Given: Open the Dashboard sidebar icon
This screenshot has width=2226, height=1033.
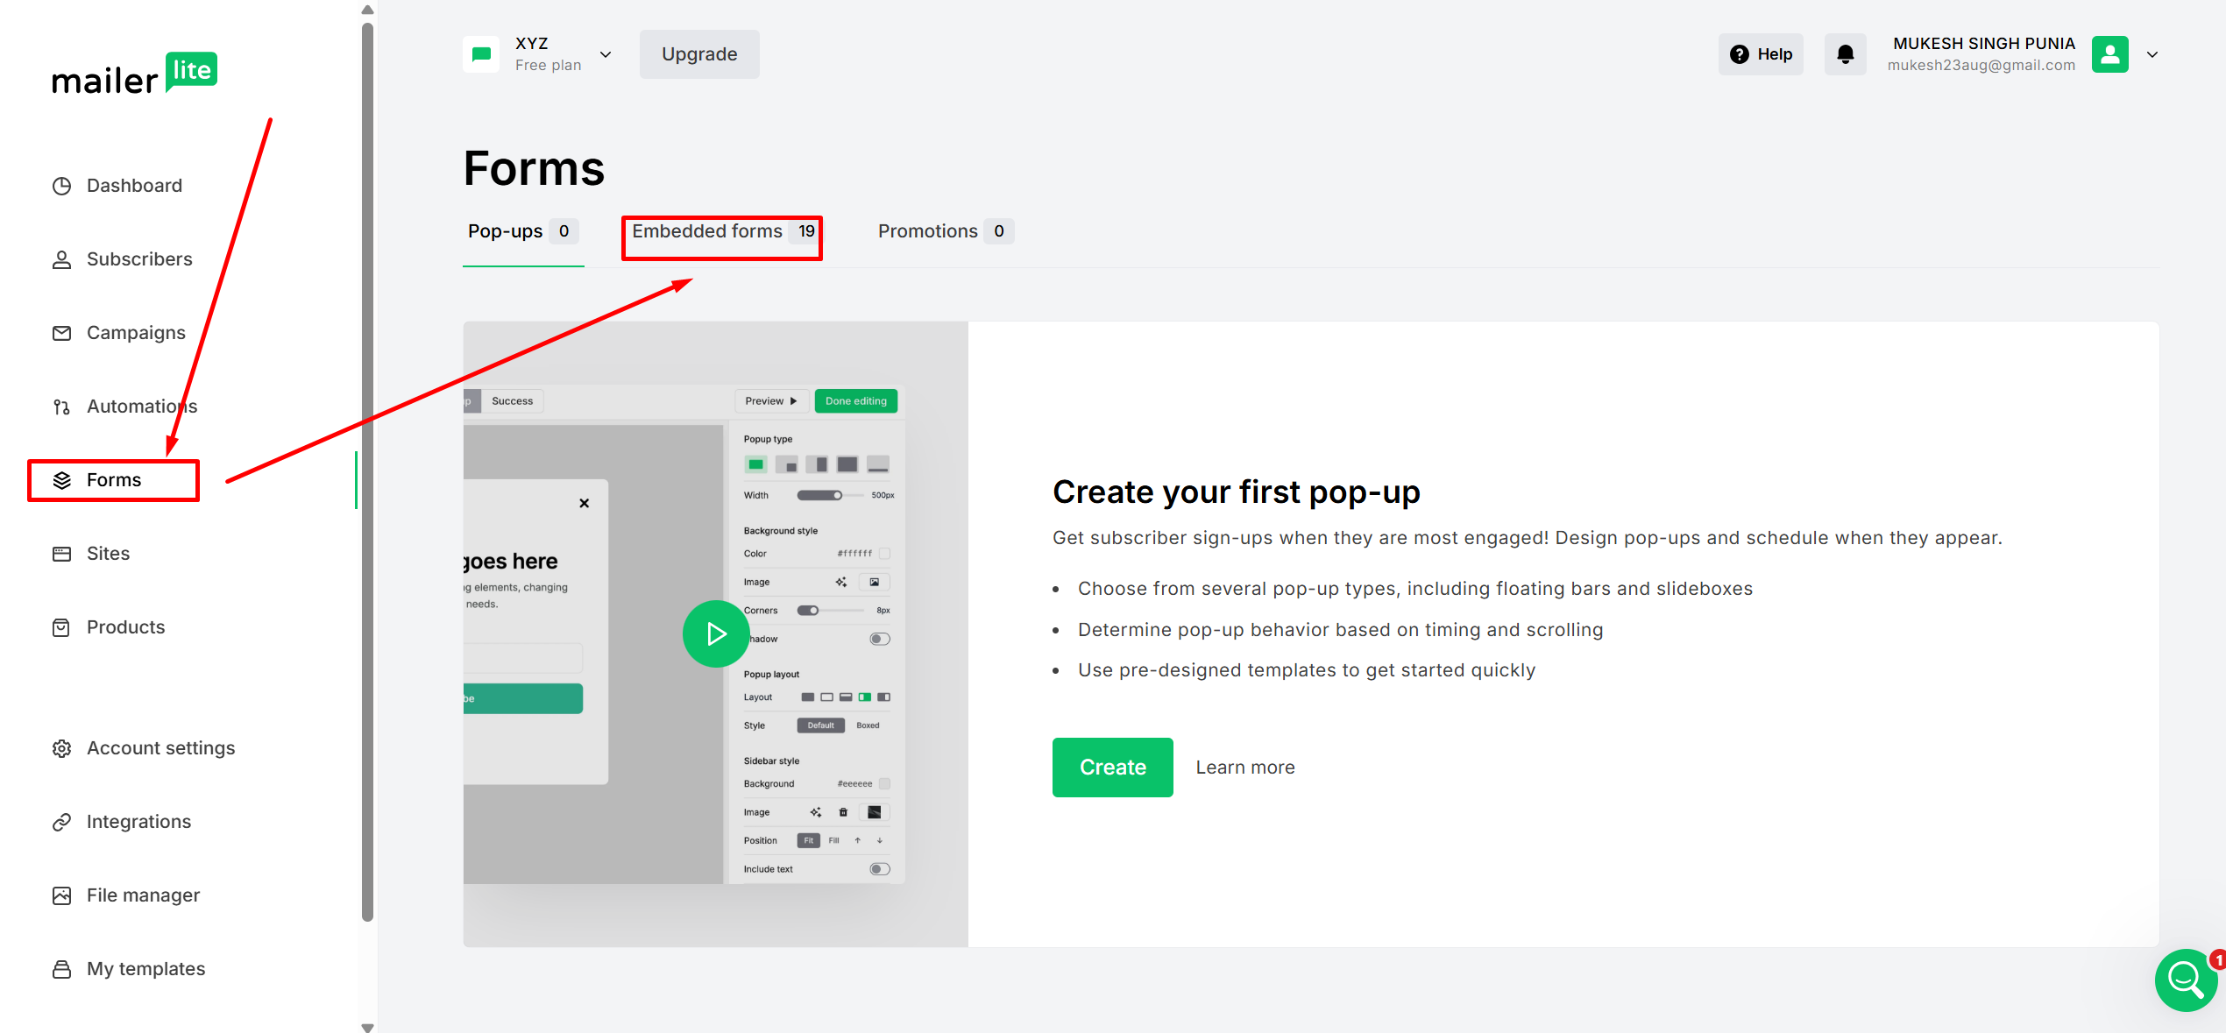Looking at the screenshot, I should point(61,186).
